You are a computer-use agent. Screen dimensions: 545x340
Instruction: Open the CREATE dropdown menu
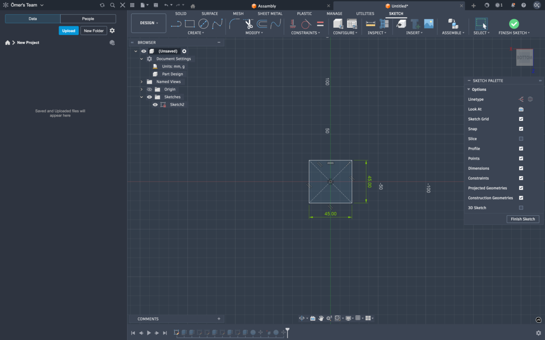tap(196, 33)
